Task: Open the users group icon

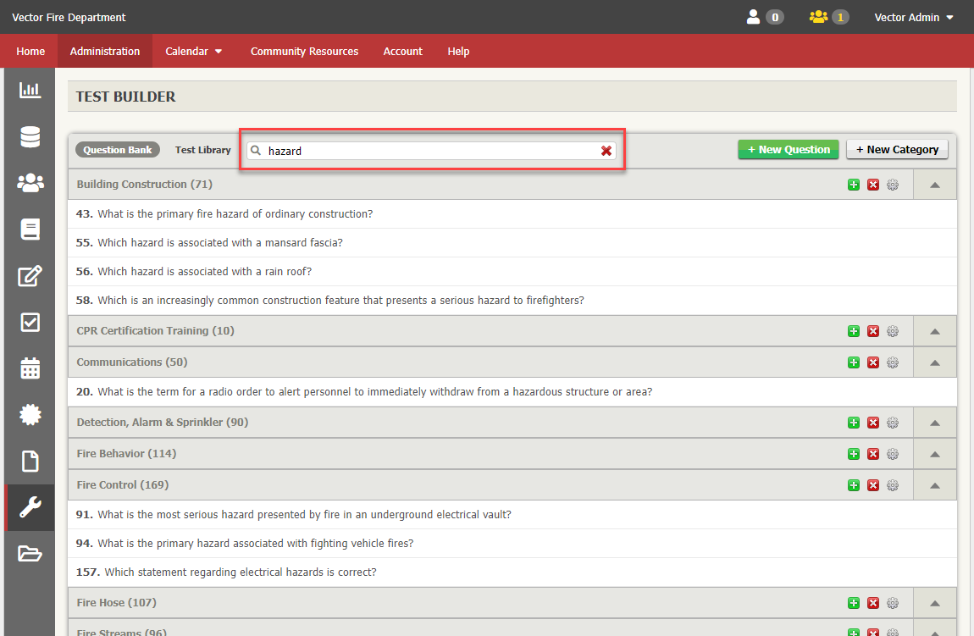Action: pos(30,183)
